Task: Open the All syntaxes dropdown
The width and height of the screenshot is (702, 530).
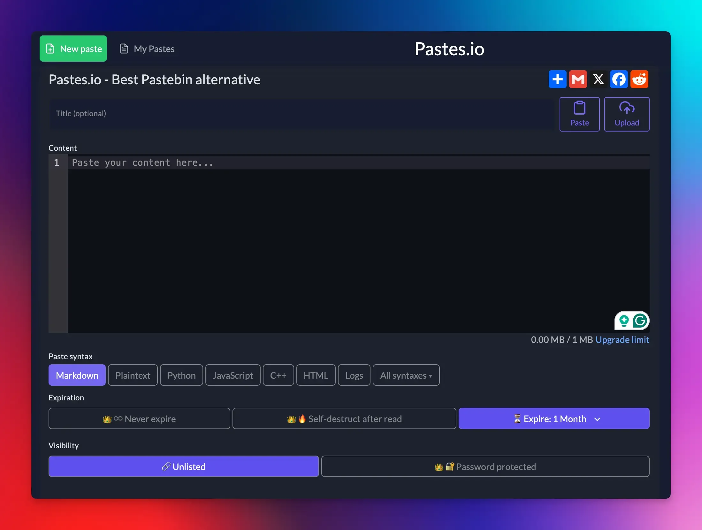Action: pos(406,375)
